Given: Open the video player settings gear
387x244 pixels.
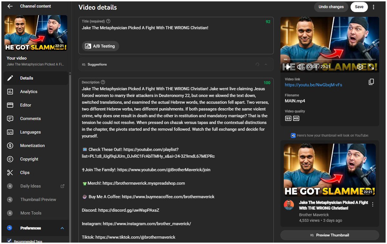Looking at the screenshot, I should (x=360, y=67).
